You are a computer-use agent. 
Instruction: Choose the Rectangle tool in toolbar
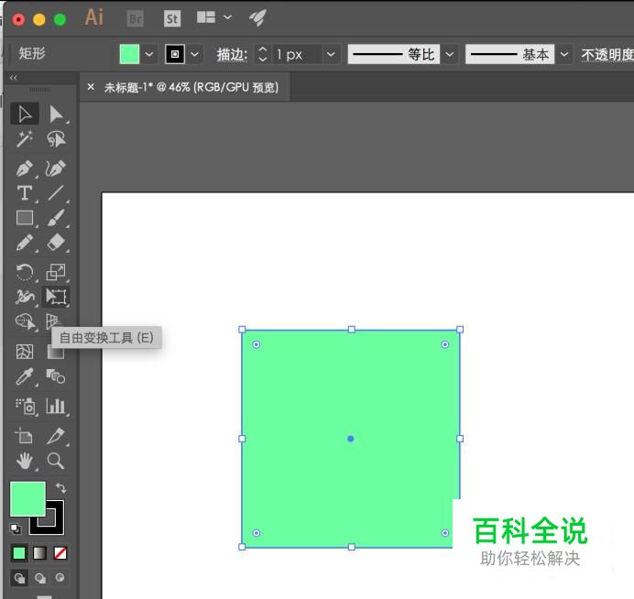[25, 218]
